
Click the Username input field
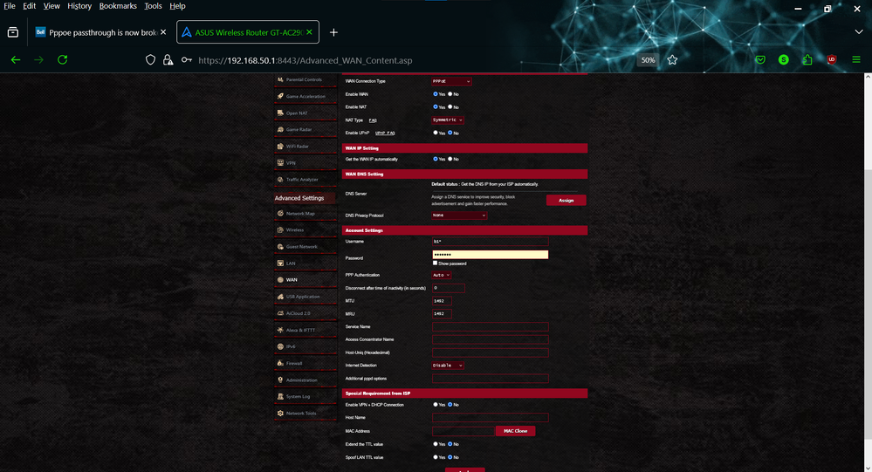(490, 242)
